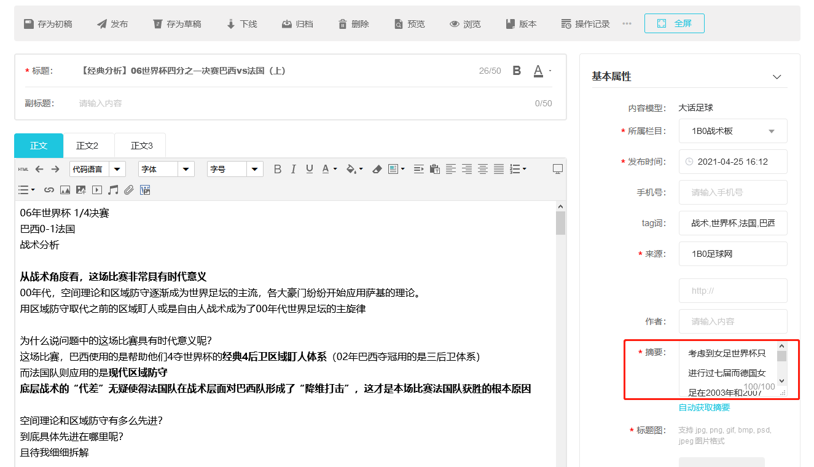Insert multiple images
Image resolution: width=814 pixels, height=467 pixels.
coord(81,190)
